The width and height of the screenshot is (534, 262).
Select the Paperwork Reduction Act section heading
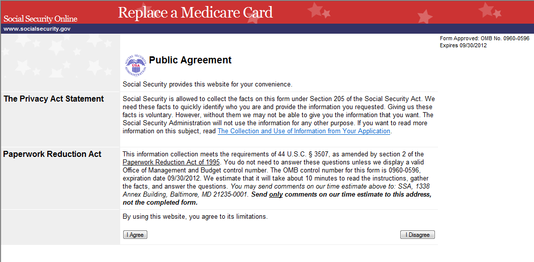pos(52,154)
